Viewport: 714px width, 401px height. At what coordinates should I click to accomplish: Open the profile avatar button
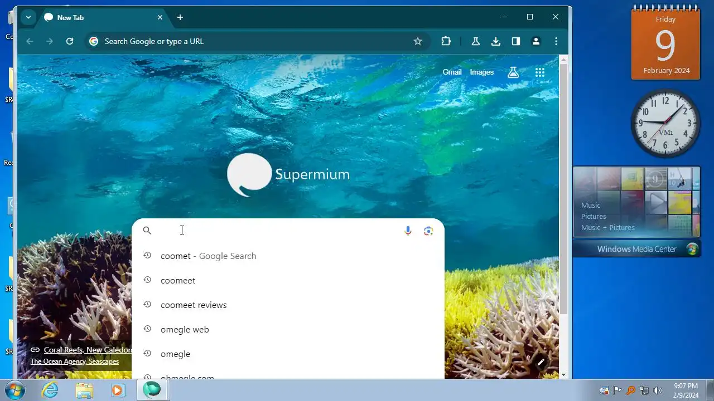(x=536, y=41)
